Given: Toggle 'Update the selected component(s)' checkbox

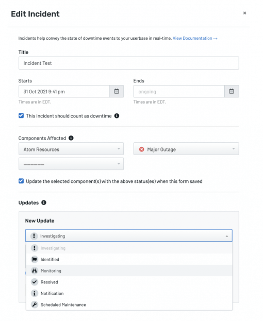Looking at the screenshot, I should (21, 181).
